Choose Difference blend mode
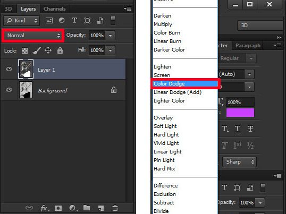286x214 pixels. [186, 185]
